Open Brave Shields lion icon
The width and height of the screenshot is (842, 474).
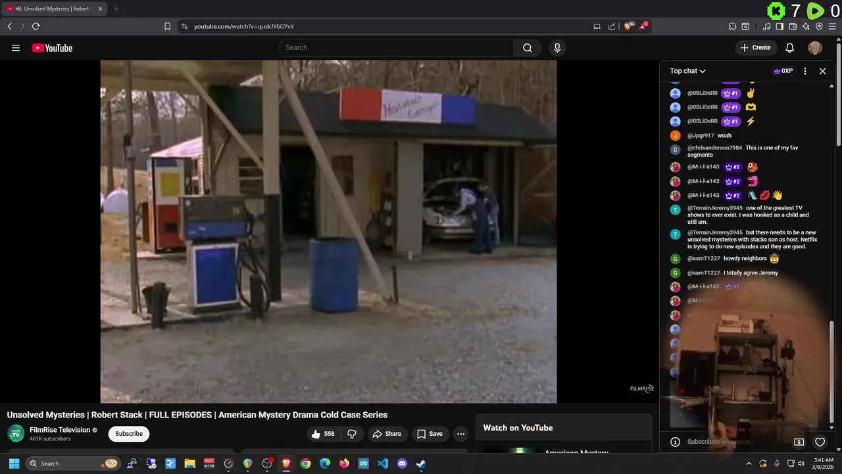click(x=629, y=26)
